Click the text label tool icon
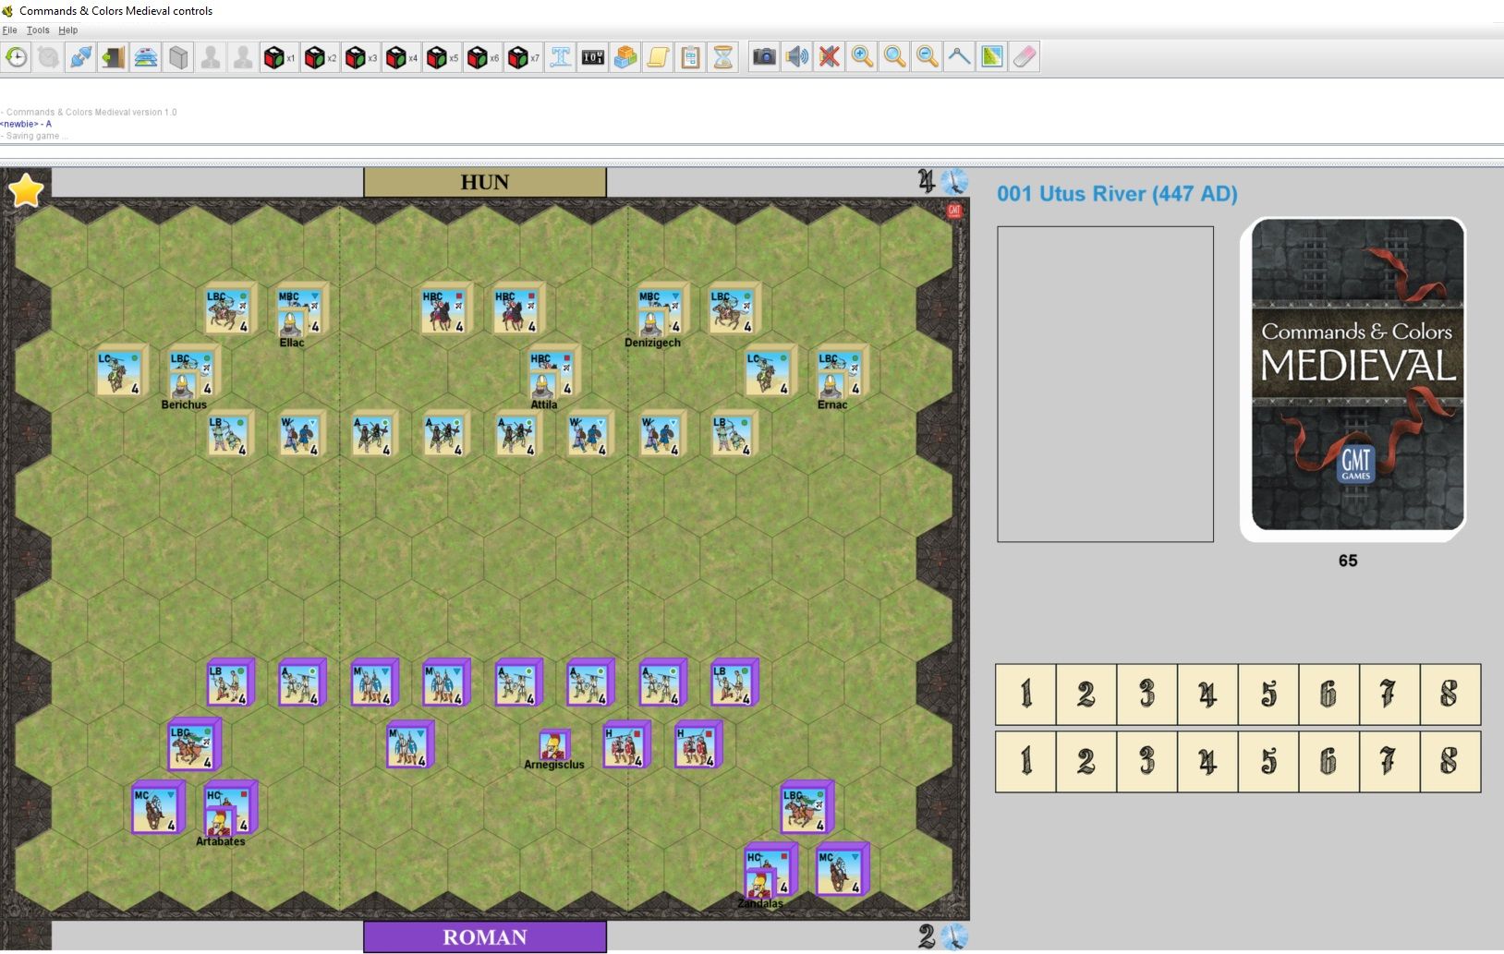The height and width of the screenshot is (954, 1504). (560, 56)
